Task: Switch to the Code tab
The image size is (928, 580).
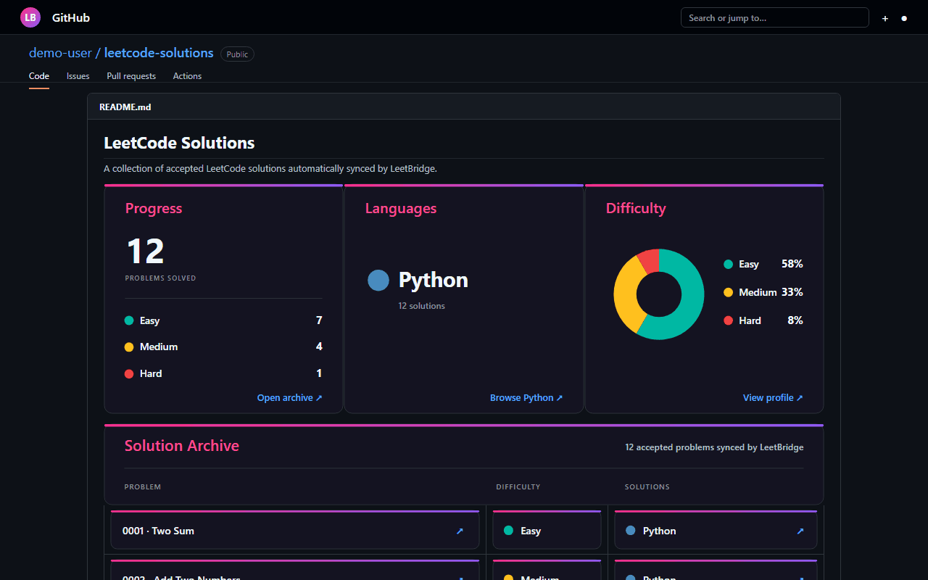Action: point(39,76)
